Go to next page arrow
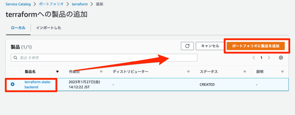Viewport: 295px width, 115px height. [269, 58]
